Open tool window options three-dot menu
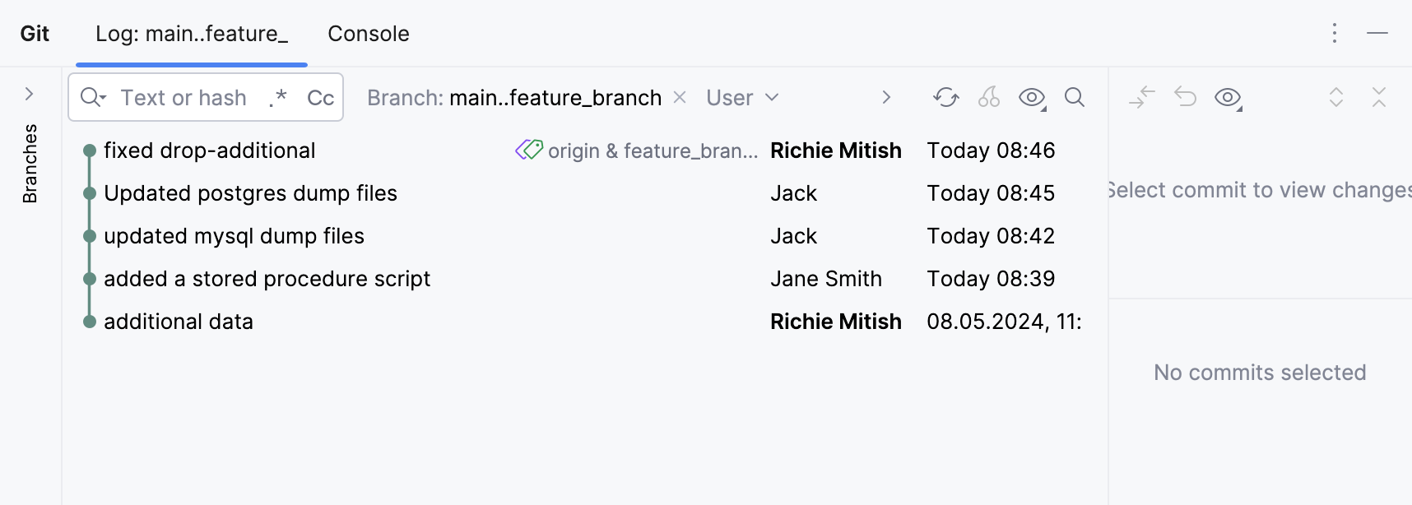This screenshot has width=1412, height=505. click(x=1335, y=34)
